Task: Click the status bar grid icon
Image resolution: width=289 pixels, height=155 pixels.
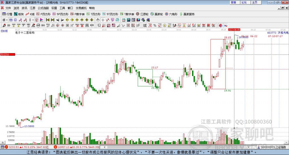Action: [2, 147]
